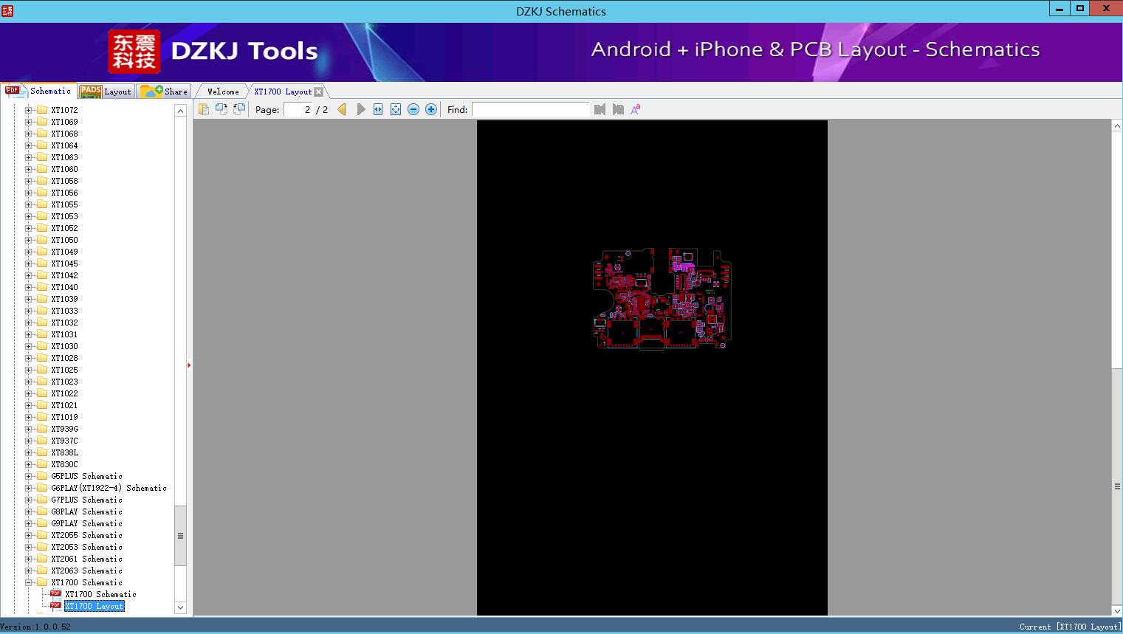Click the folder icon beside XT1700 Schematic
1123x634 pixels.
(42, 582)
